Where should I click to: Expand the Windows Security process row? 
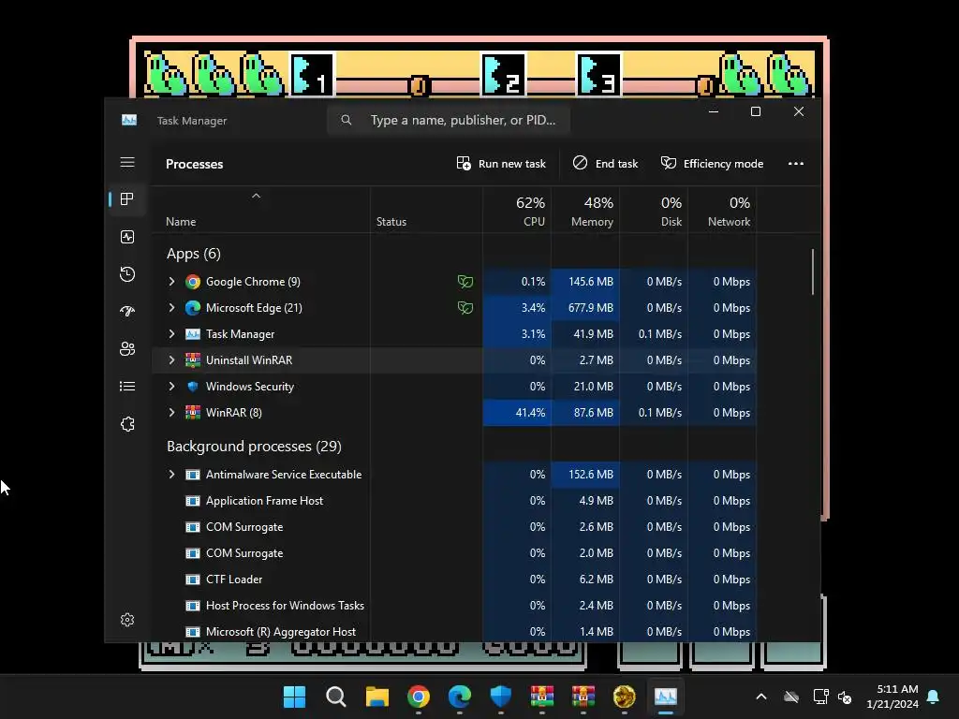pyautogui.click(x=172, y=387)
